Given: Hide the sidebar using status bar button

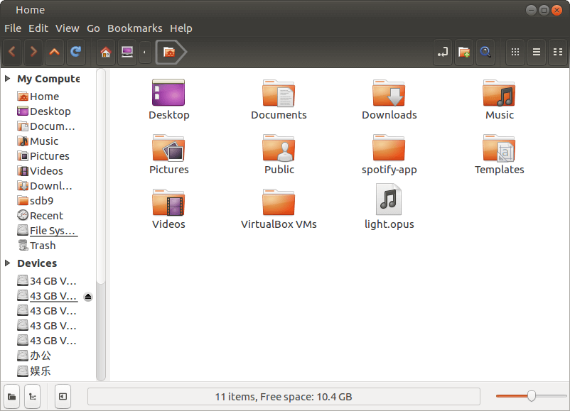Looking at the screenshot, I should (63, 396).
